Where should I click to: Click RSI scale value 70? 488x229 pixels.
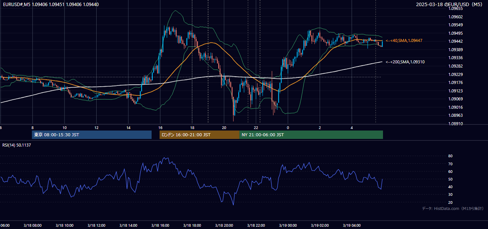click(450, 164)
